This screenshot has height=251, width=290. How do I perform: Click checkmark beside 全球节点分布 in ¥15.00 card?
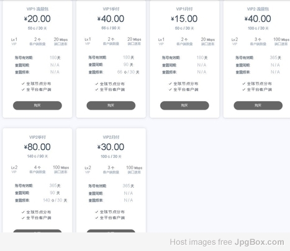pos(170,84)
